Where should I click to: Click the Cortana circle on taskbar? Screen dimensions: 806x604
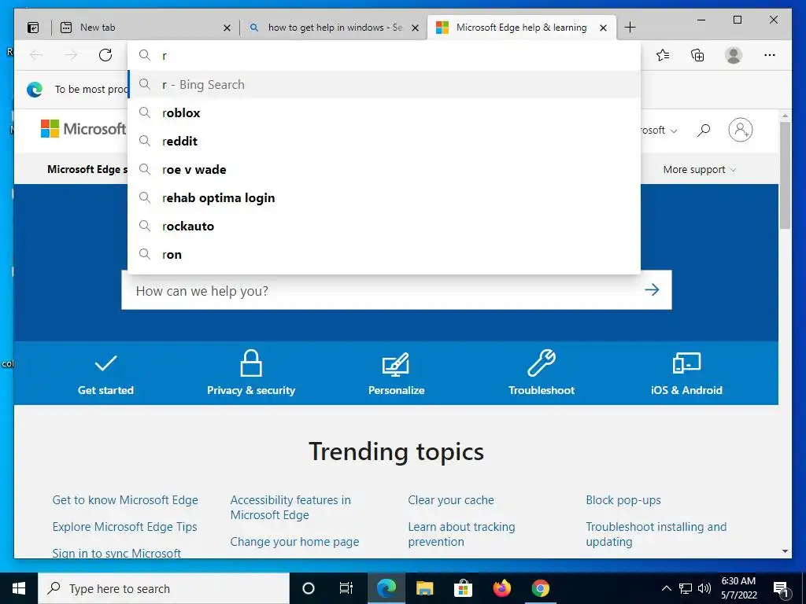point(308,588)
